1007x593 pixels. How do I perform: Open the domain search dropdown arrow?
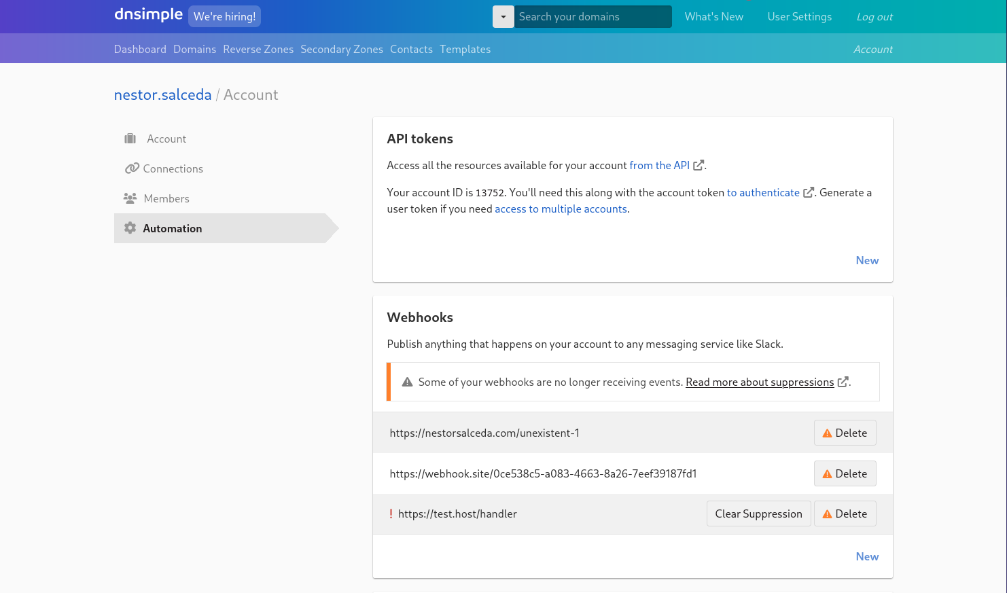point(503,17)
